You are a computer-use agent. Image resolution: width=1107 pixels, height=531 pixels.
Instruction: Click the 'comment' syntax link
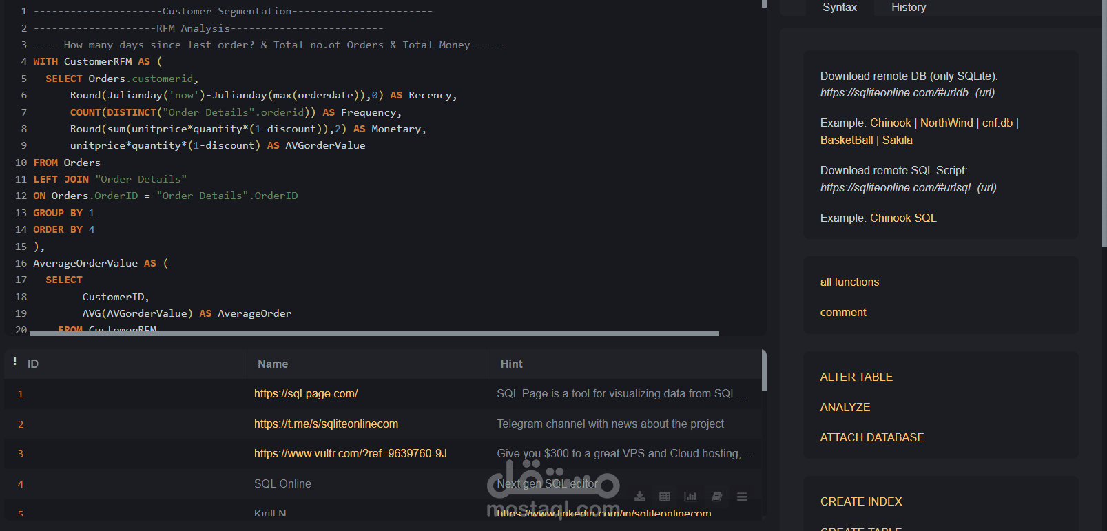pos(843,312)
